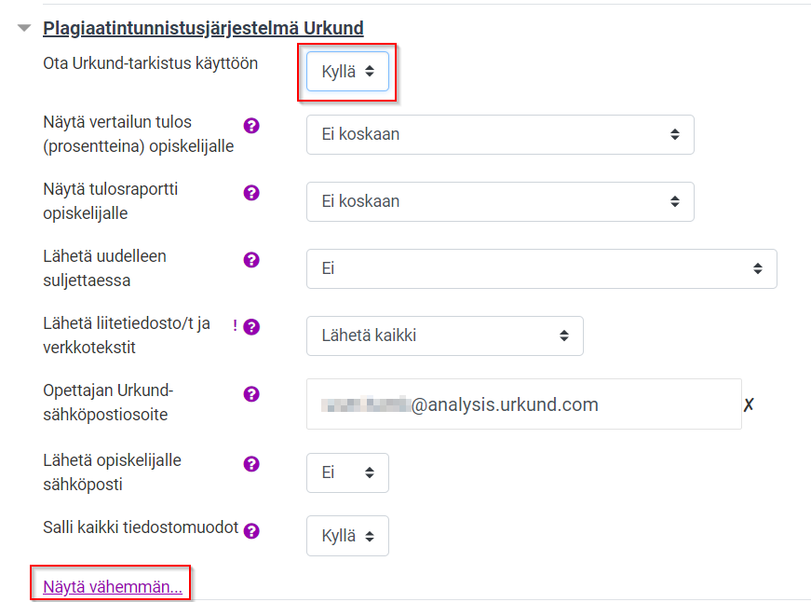811x602 pixels.
Task: Click the red exclamation mark advanced indicator
Action: click(x=235, y=325)
